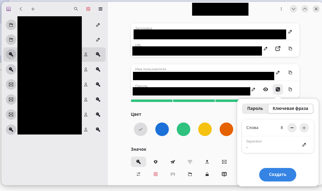Image resolution: width=322 pixels, height=191 pixels.
Task: Select the Wi-Fi icon under Значок
Action: click(190, 162)
